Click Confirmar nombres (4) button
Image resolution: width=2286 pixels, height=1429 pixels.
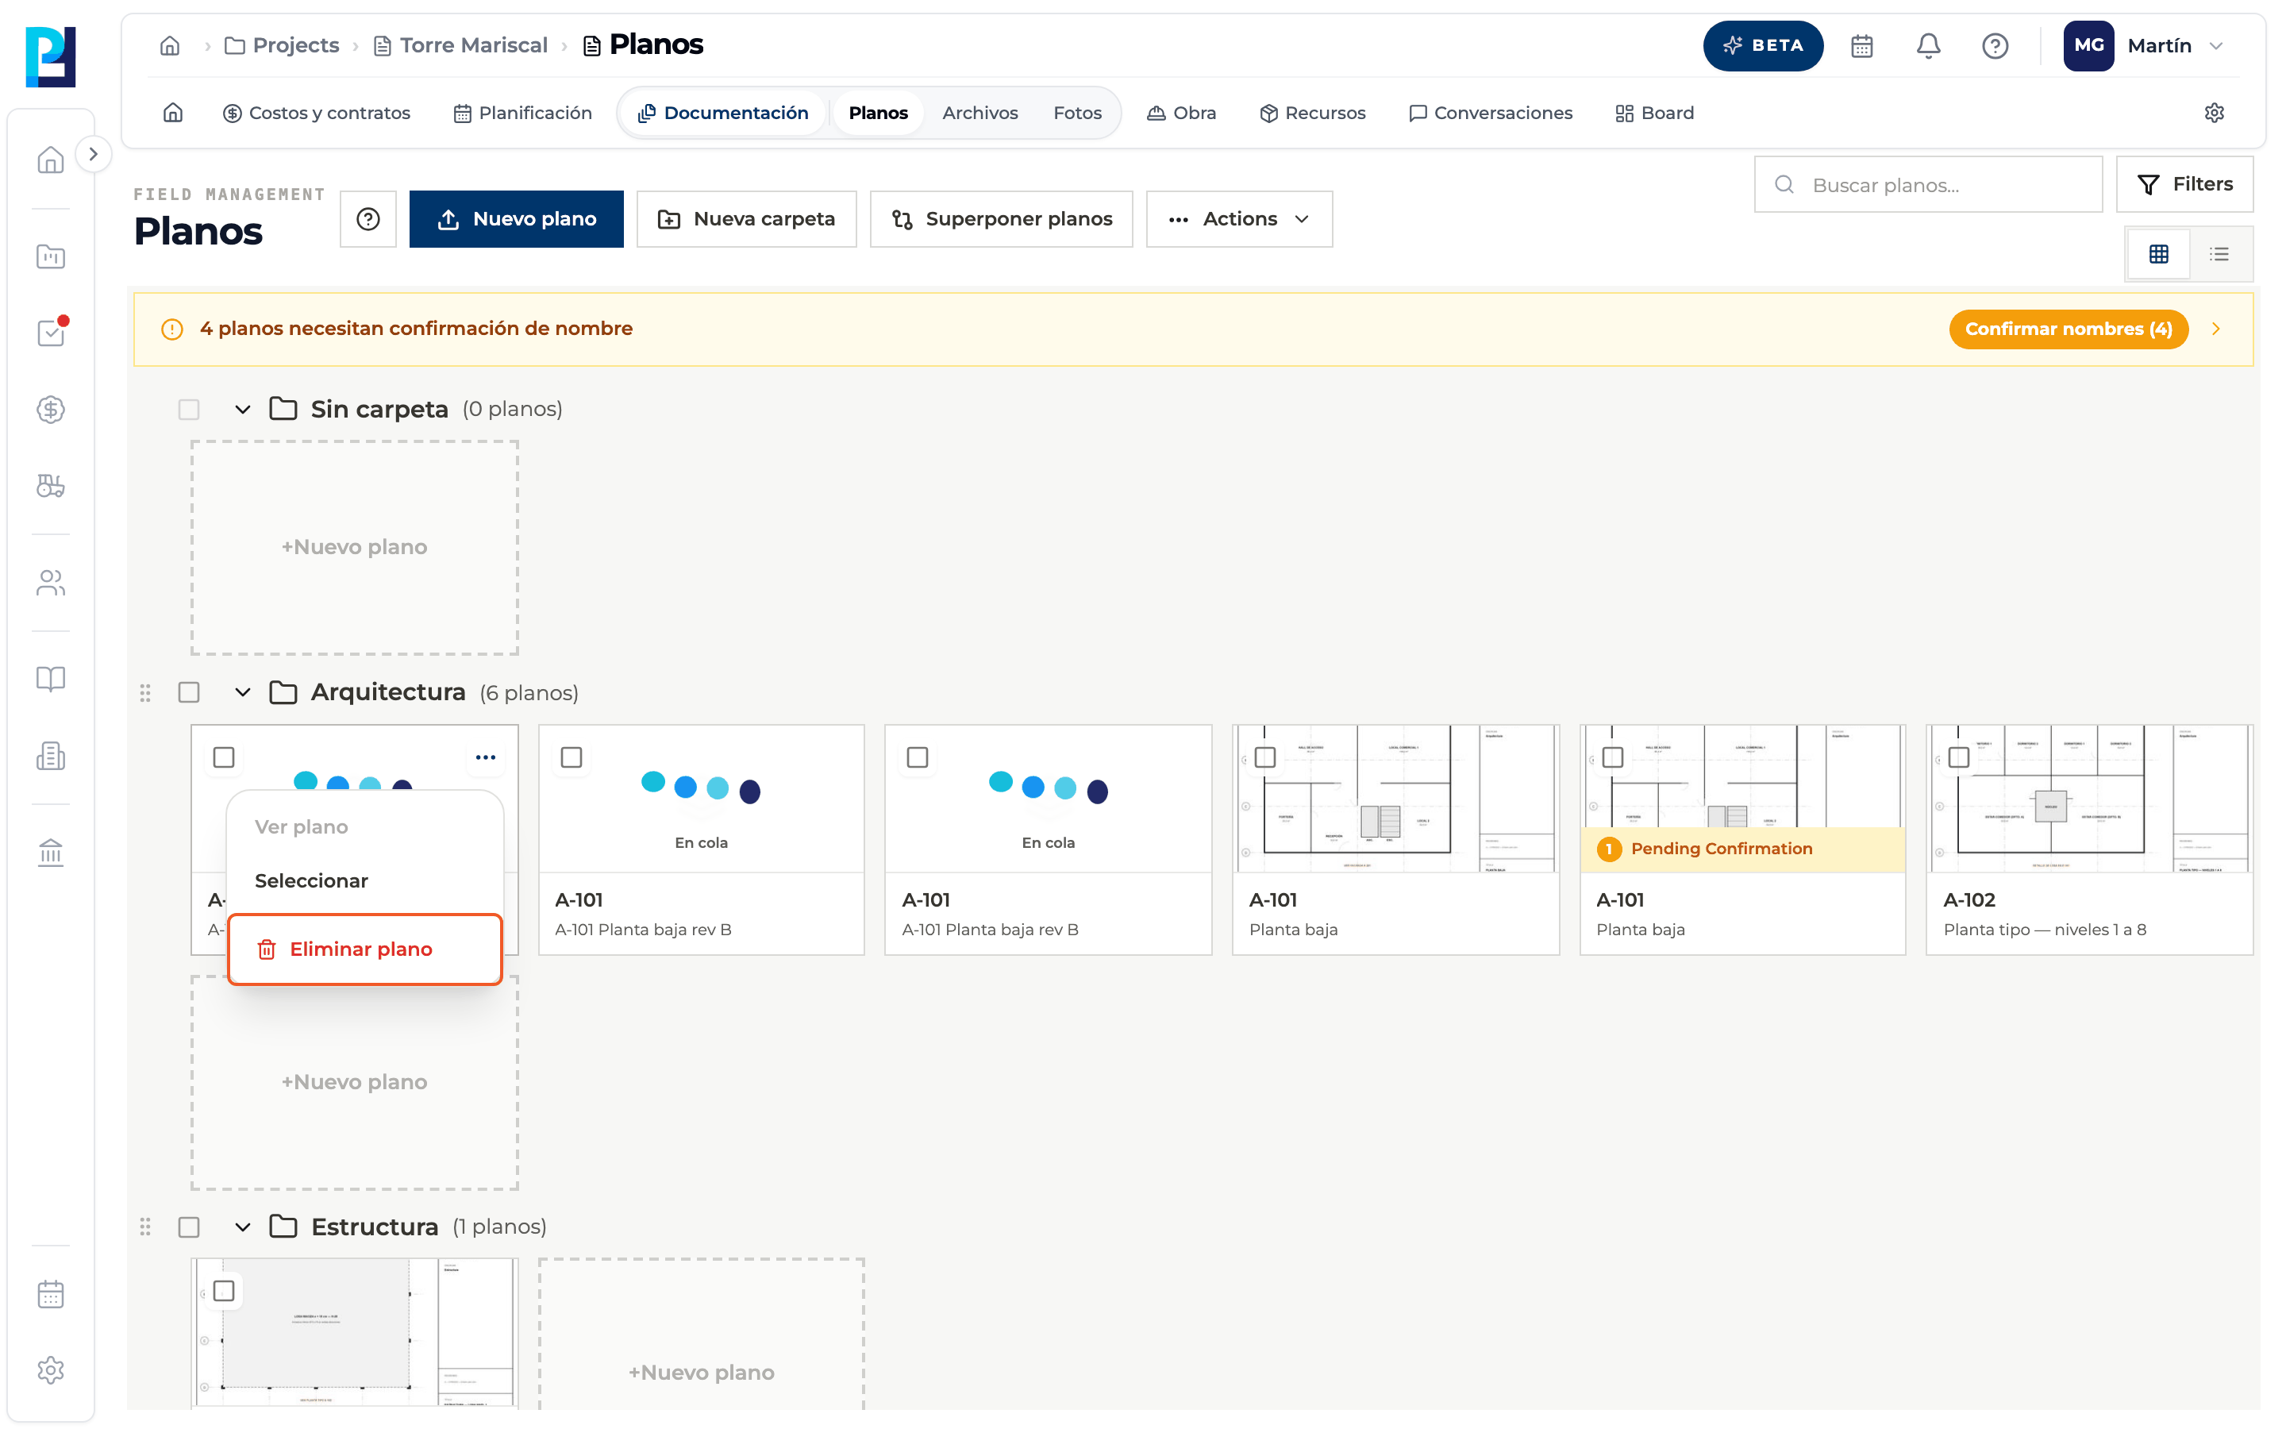(2069, 329)
